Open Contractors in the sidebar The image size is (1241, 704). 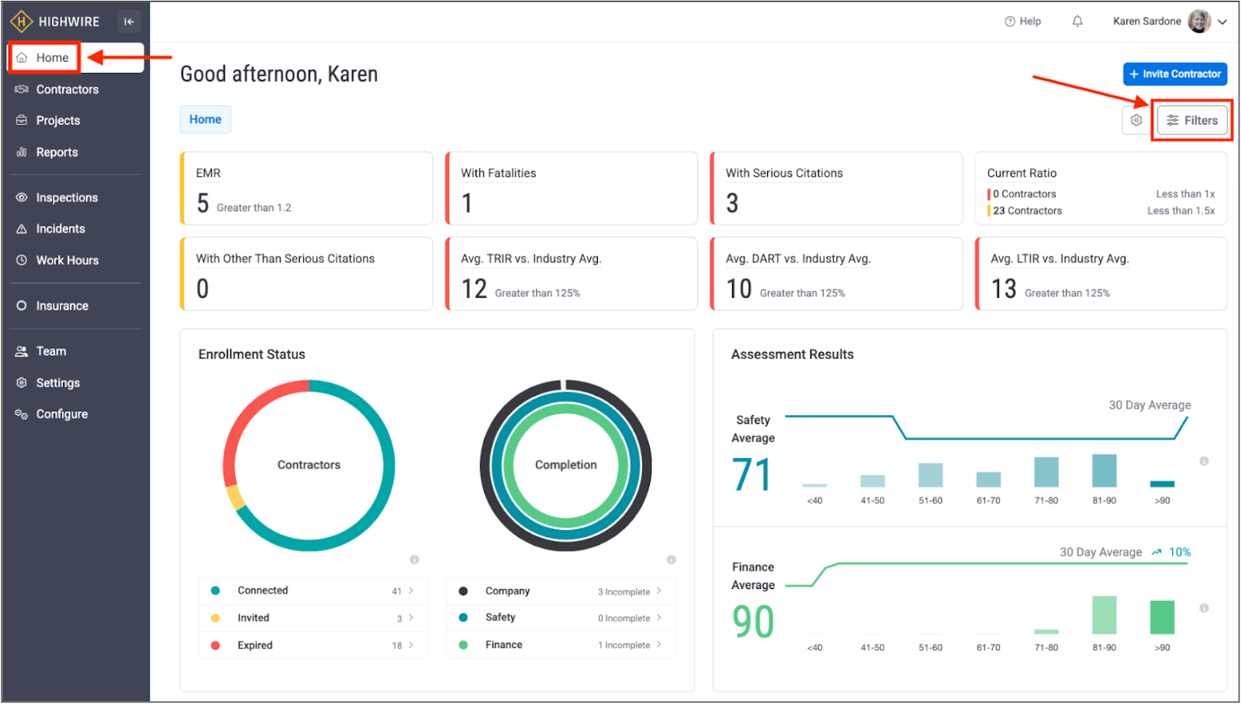[67, 89]
